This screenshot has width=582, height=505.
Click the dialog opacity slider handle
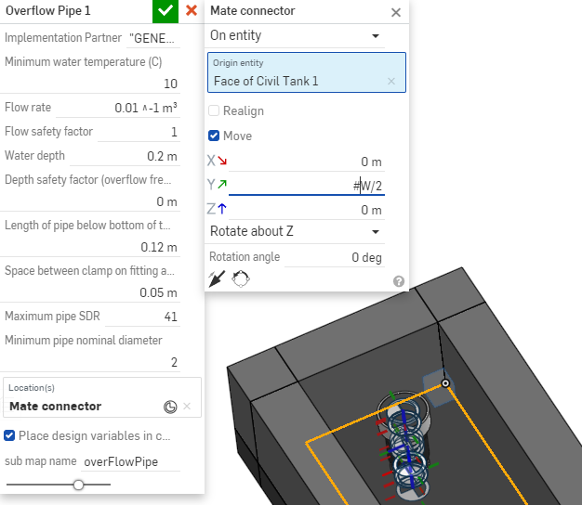pyautogui.click(x=78, y=485)
